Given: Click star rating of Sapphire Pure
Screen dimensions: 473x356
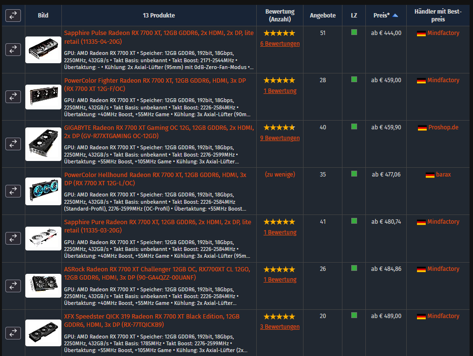Looking at the screenshot, I should [x=279, y=222].
